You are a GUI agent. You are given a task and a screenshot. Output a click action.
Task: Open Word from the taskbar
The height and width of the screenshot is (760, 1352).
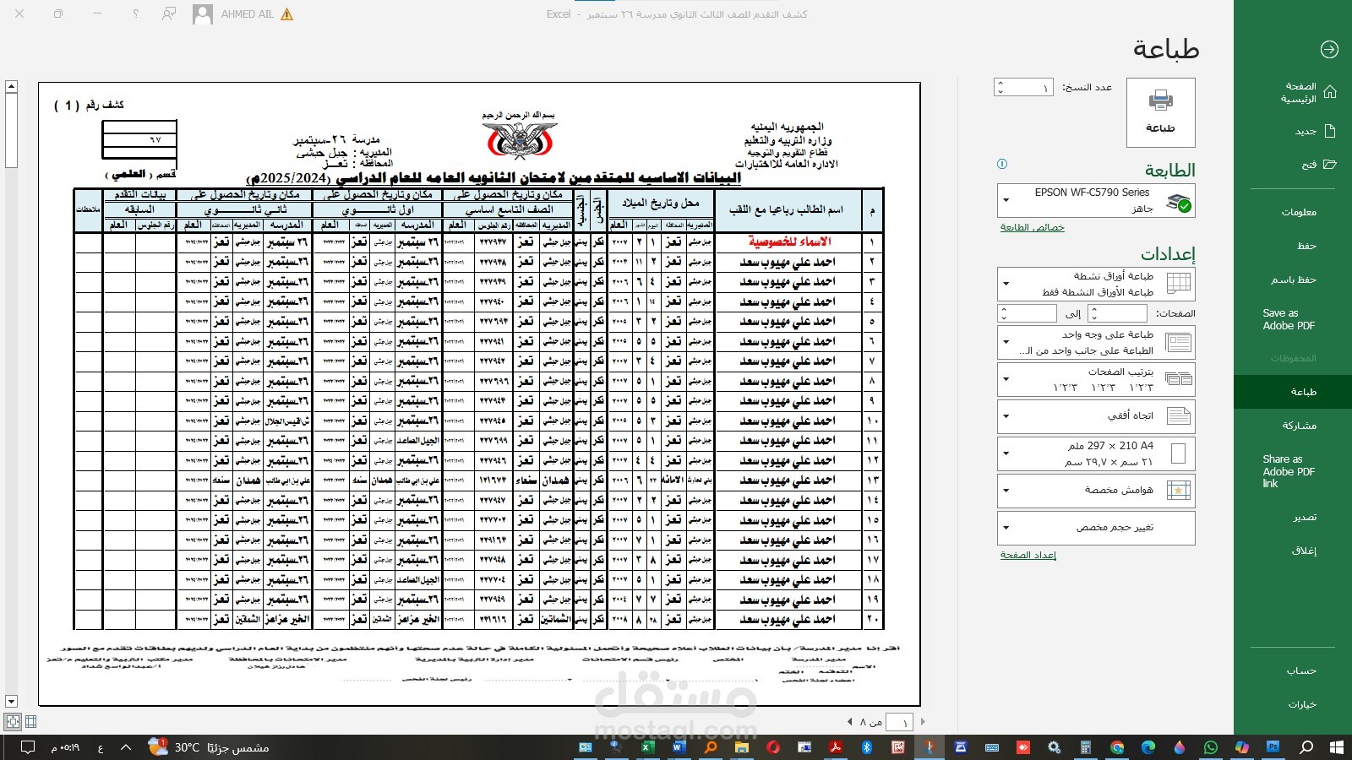tap(679, 747)
